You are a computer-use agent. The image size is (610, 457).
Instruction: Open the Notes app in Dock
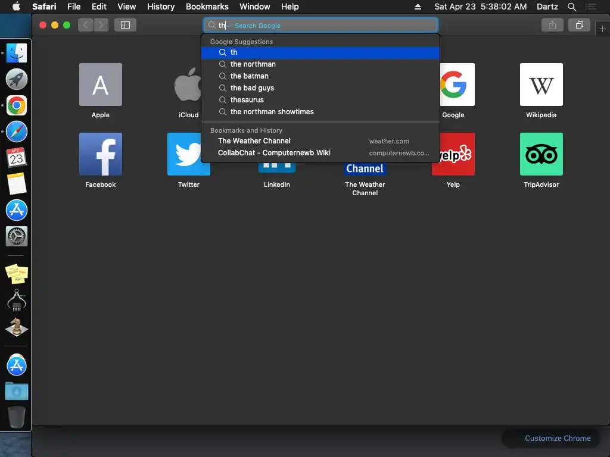click(16, 184)
